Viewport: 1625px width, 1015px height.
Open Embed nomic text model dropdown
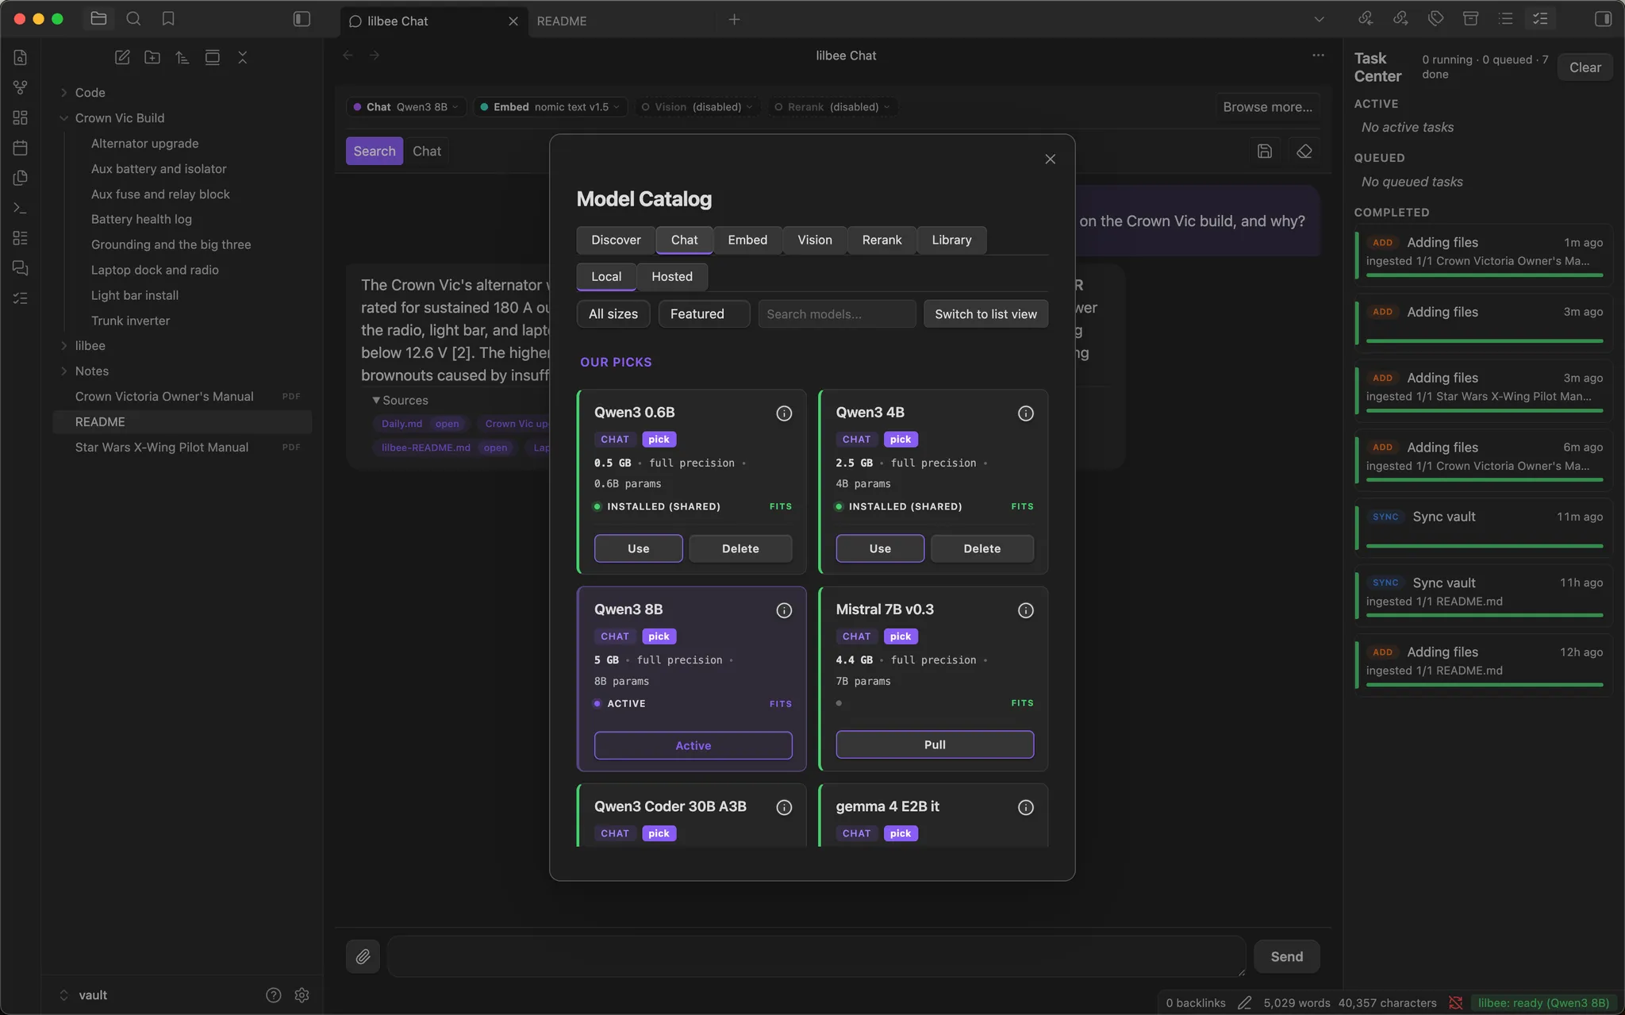[x=551, y=107]
